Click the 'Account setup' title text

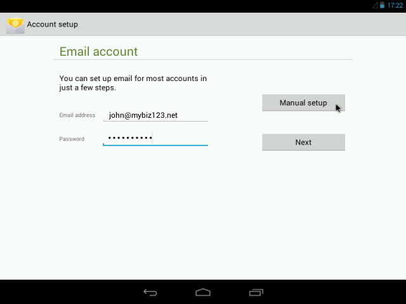pyautogui.click(x=52, y=24)
